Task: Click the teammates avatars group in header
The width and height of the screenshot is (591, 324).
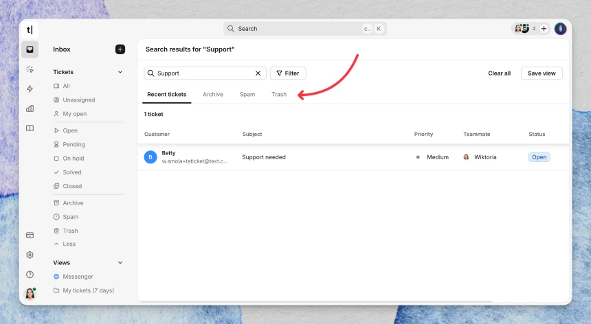Action: click(x=522, y=29)
